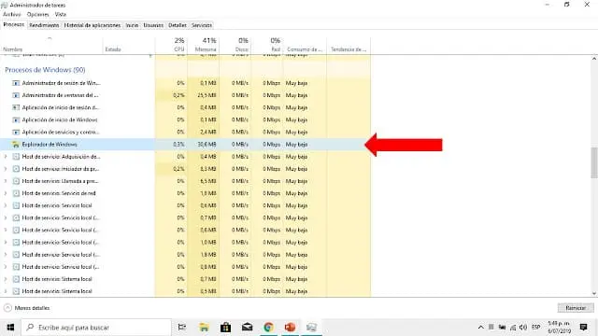The image size is (598, 336).
Task: Sort processes by the Memoria column
Action: (204, 45)
